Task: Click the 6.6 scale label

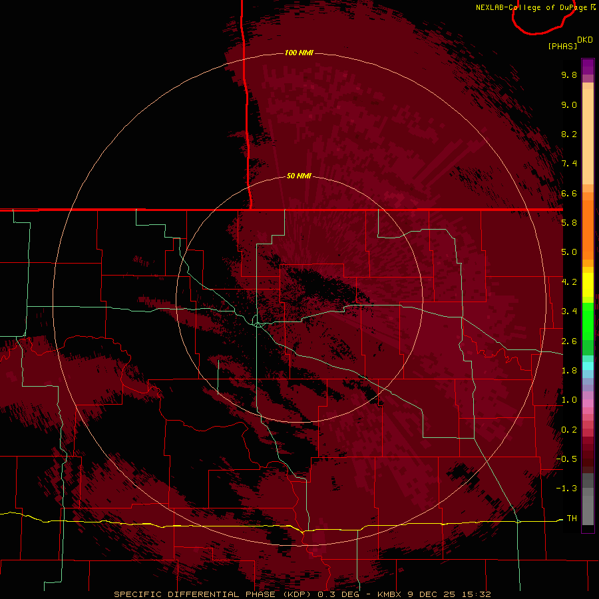Action: (x=569, y=193)
